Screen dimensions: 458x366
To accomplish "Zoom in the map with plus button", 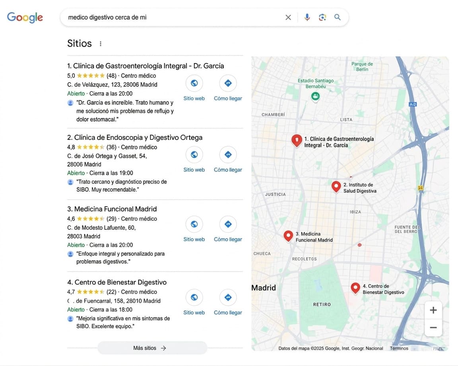I will coord(433,310).
